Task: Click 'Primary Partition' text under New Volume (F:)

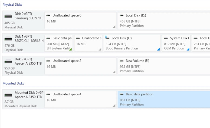Action: (x=132, y=71)
